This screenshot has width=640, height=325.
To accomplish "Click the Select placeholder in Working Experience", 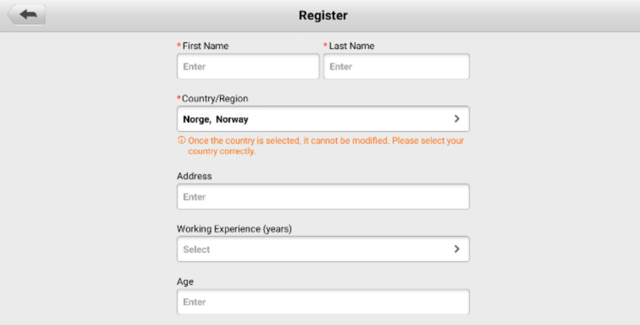I will (196, 250).
